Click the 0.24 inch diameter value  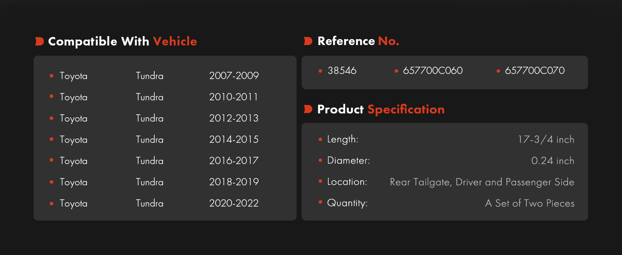coord(553,161)
